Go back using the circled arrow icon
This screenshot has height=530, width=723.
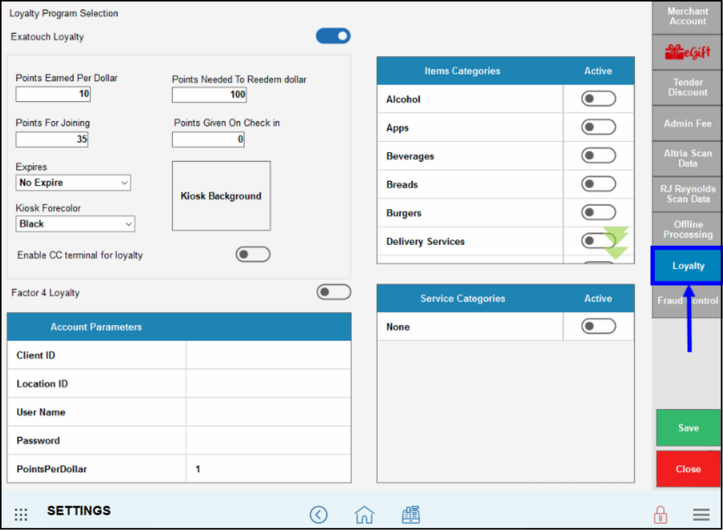(x=319, y=514)
